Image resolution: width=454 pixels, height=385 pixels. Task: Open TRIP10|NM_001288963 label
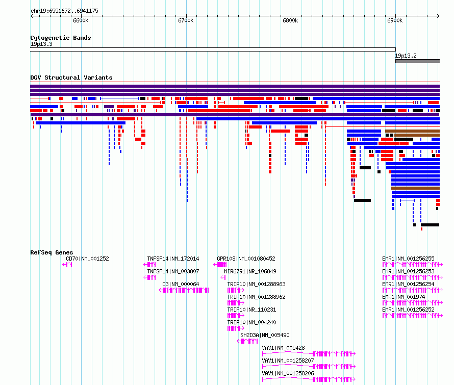pos(256,284)
